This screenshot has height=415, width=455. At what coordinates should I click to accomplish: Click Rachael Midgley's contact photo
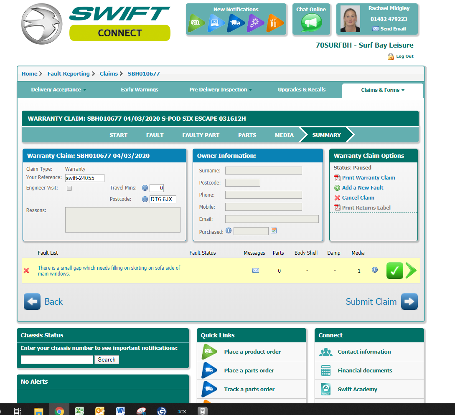coord(350,19)
